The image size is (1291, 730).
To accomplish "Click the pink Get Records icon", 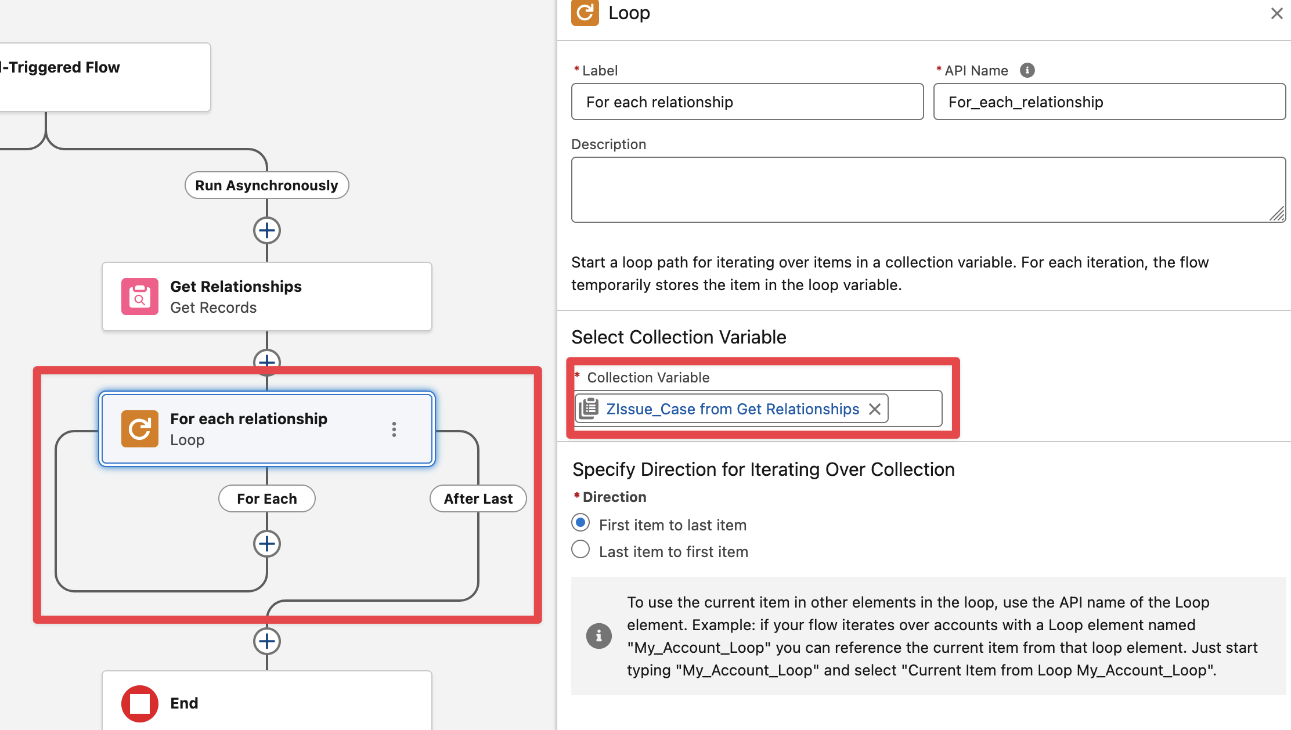I will 139,297.
